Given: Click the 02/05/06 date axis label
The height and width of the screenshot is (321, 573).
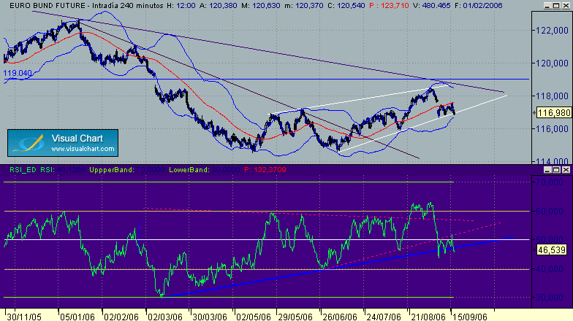Looking at the screenshot, I should pyautogui.click(x=253, y=317).
